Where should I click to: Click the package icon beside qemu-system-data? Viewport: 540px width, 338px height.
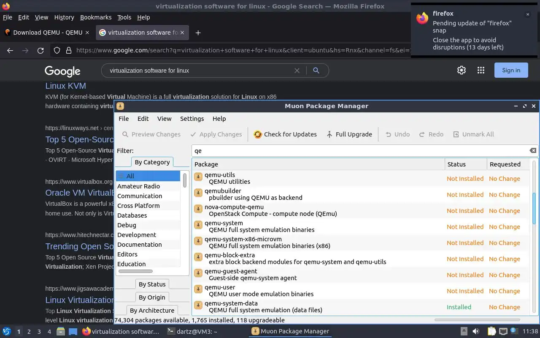point(198,305)
